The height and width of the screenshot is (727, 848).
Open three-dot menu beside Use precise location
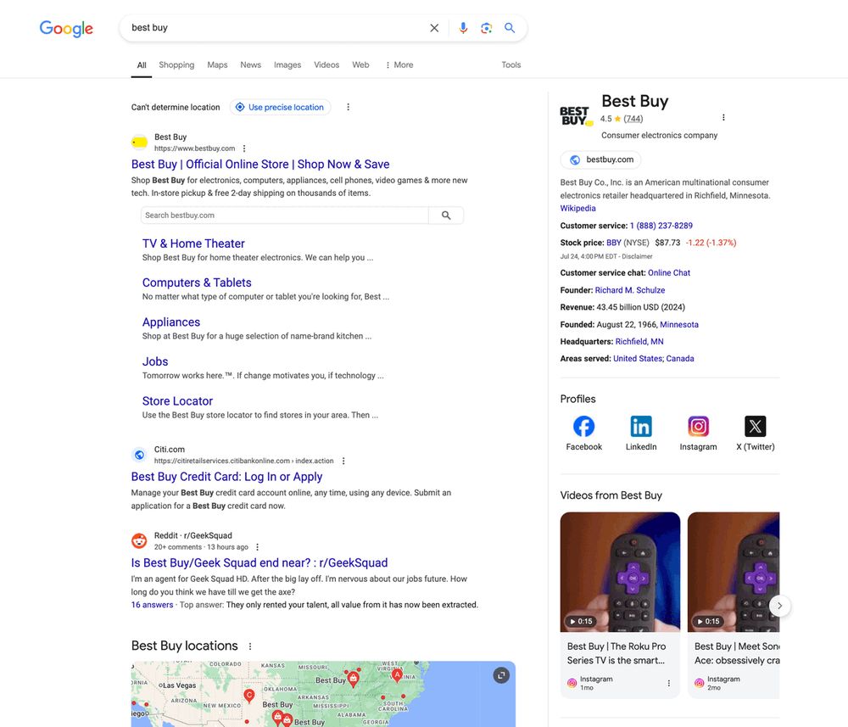(348, 107)
